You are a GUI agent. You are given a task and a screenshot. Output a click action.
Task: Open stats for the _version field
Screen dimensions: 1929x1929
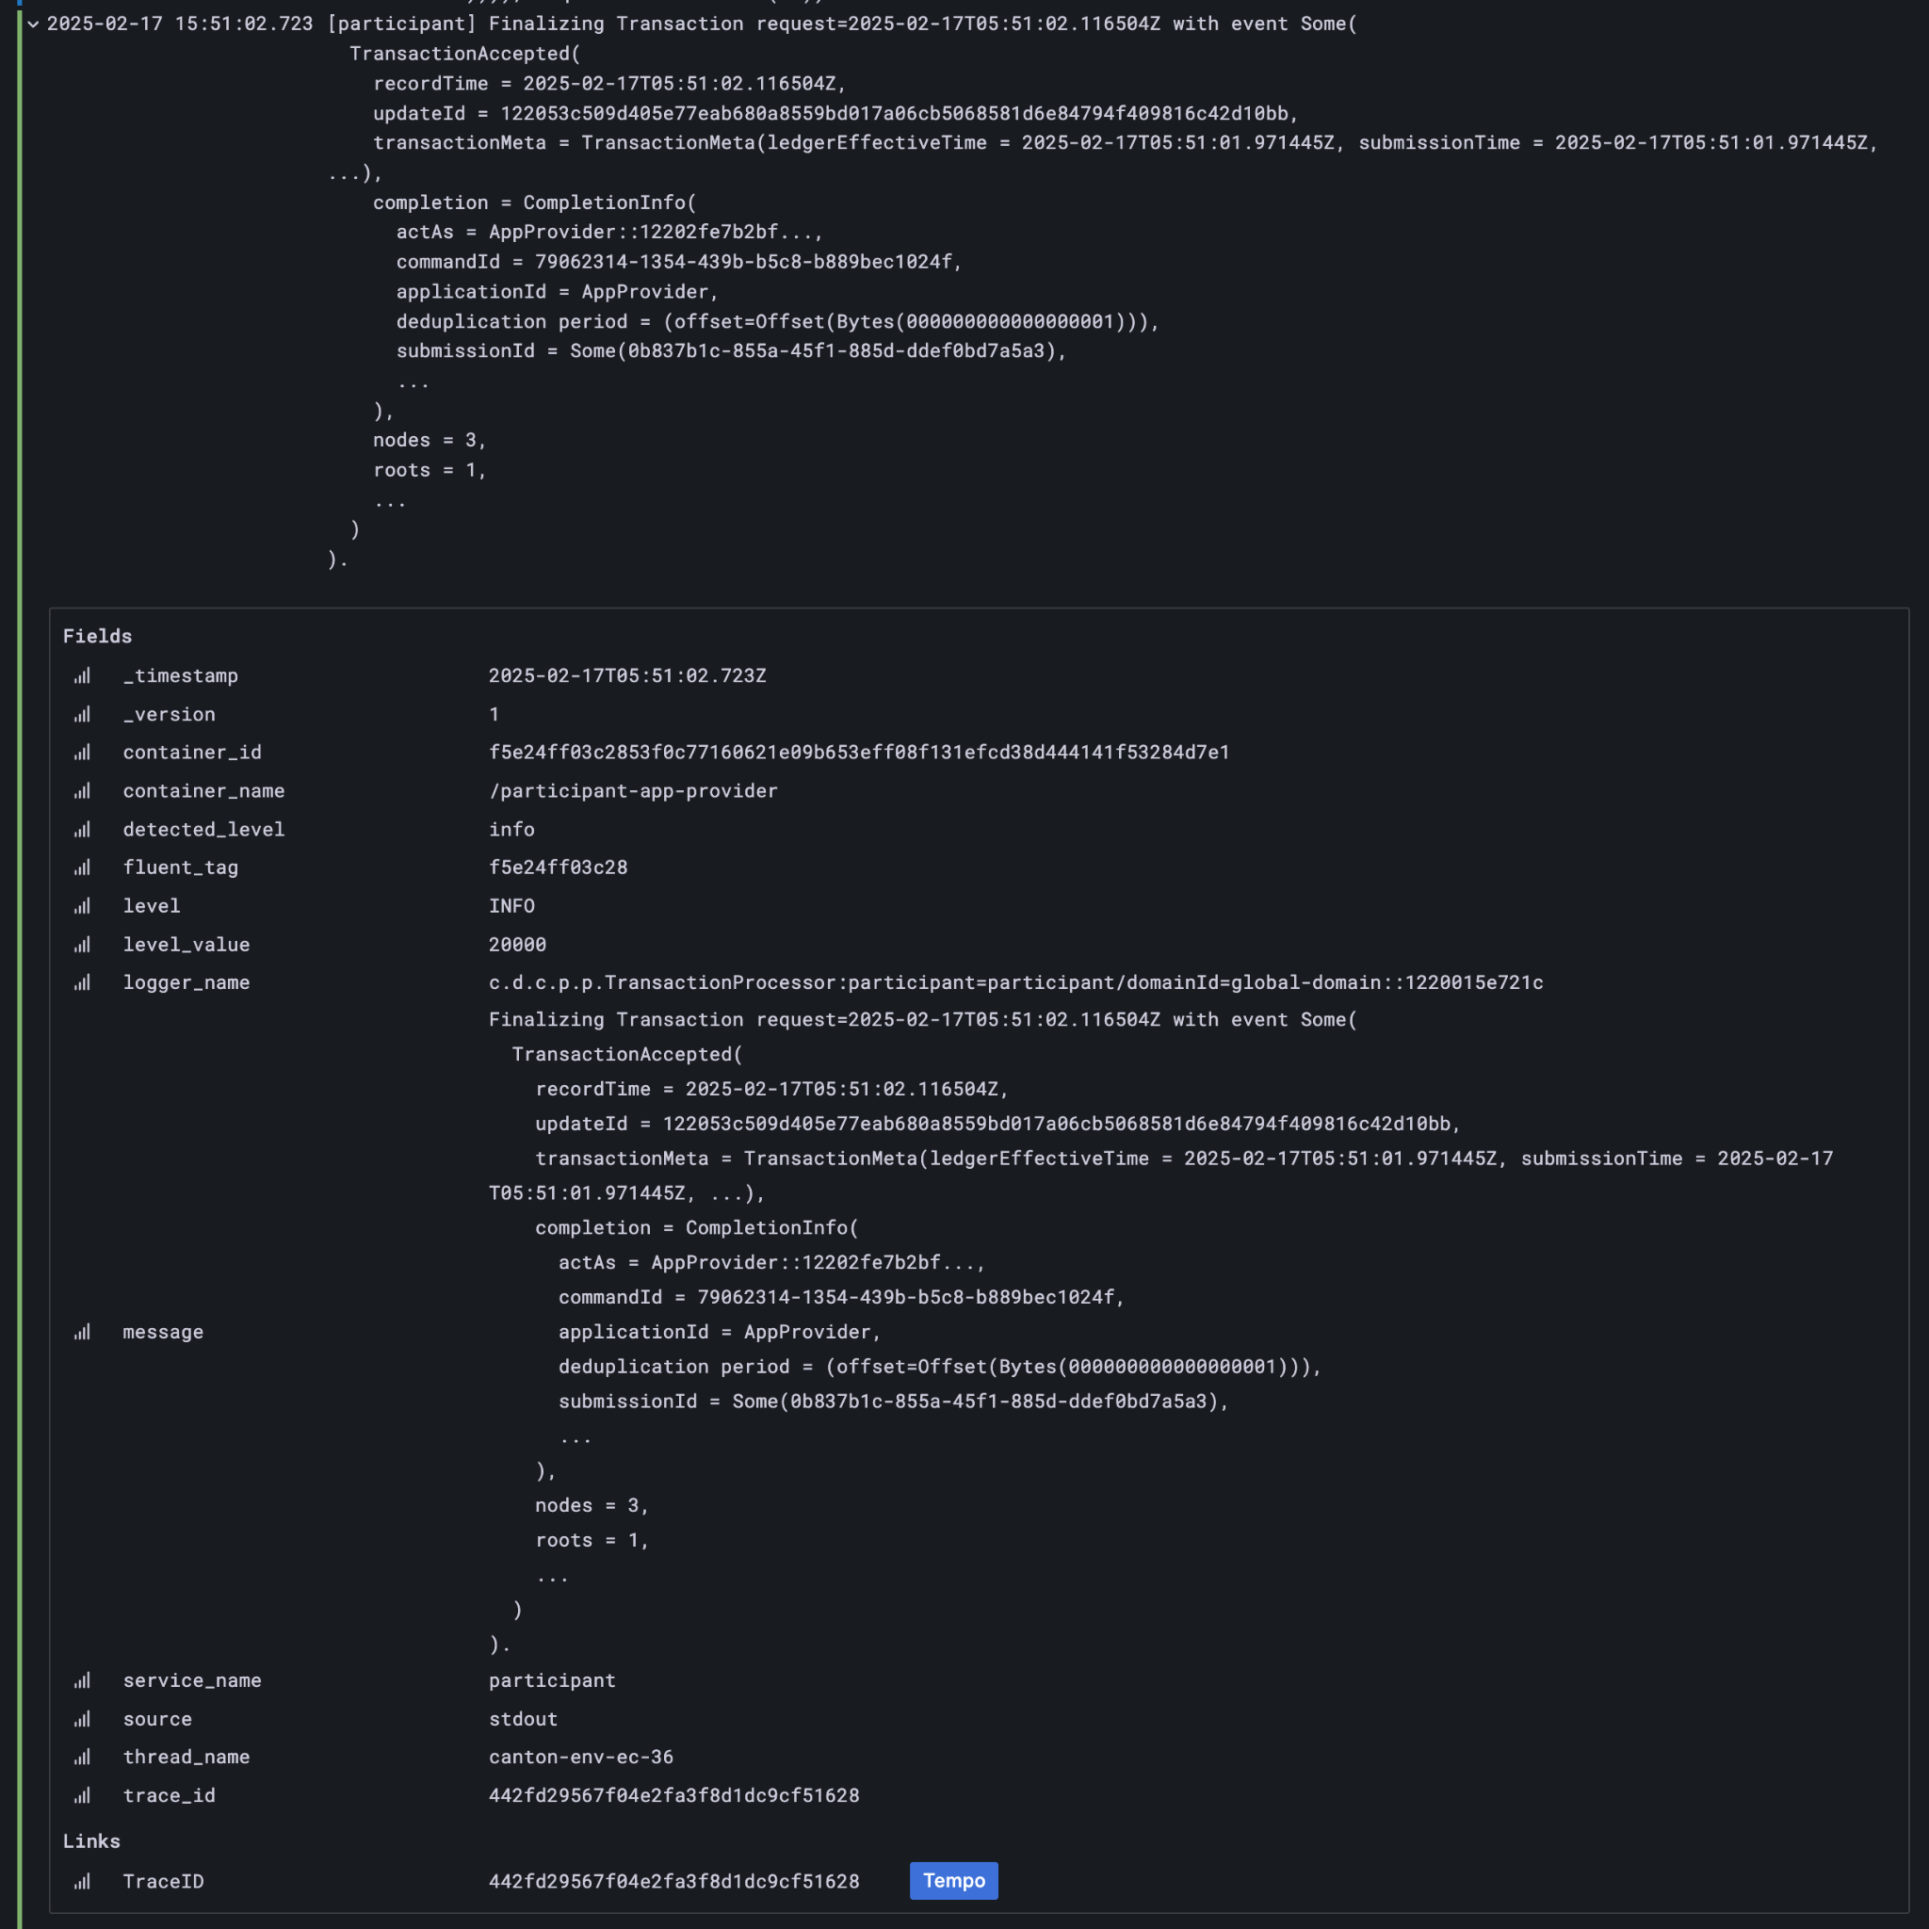[82, 714]
